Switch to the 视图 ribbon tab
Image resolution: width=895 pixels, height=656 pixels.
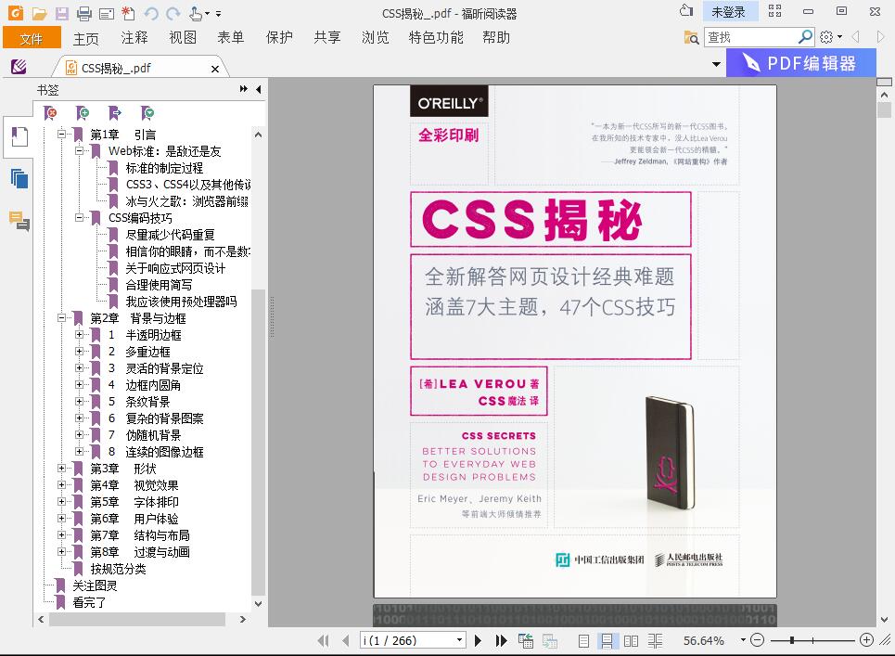(x=183, y=38)
